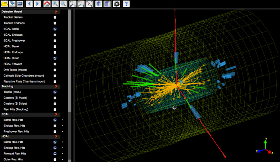
Task: Open help for the HCAL section
Action: pos(56,137)
